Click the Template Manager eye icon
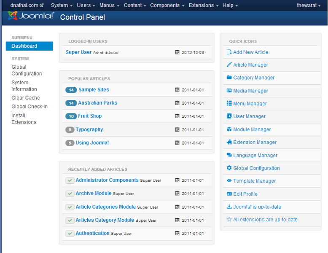Viewport: 328px width, 253px height. (x=229, y=180)
